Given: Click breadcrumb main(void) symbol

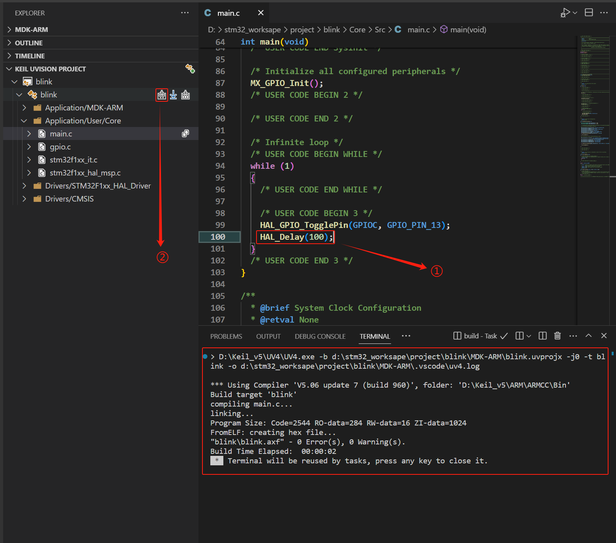Looking at the screenshot, I should (468, 30).
